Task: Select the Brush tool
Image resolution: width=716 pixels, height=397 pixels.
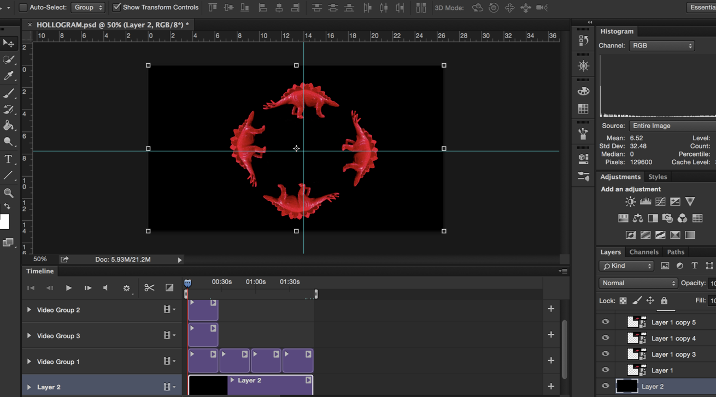Action: 8,93
